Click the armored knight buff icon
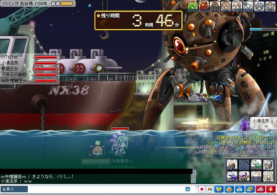 [215, 6]
